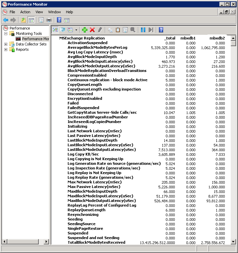Screen dimensions: 238x253
Task: Expand the Reports tree node
Action: (6, 49)
